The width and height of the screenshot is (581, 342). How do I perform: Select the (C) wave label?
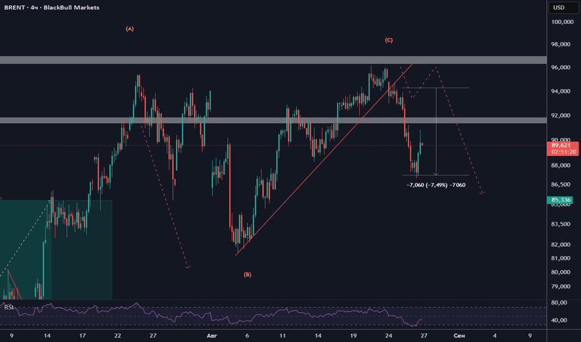pyautogui.click(x=389, y=40)
